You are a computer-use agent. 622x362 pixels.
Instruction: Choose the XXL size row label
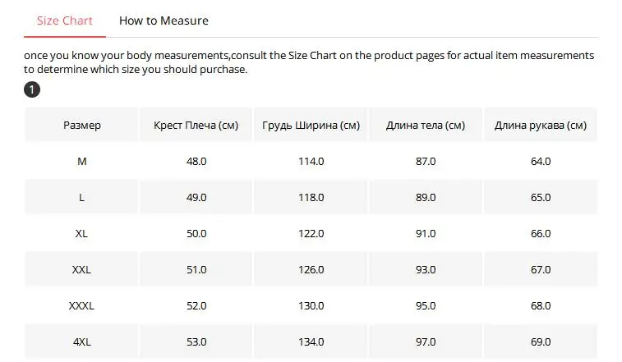81,269
